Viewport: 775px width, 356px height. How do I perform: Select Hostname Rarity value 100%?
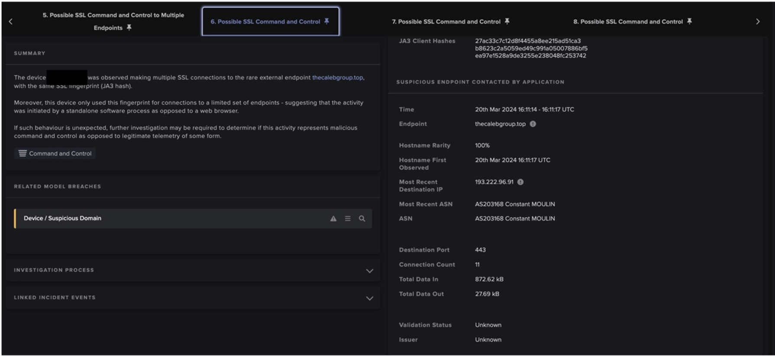(x=482, y=145)
